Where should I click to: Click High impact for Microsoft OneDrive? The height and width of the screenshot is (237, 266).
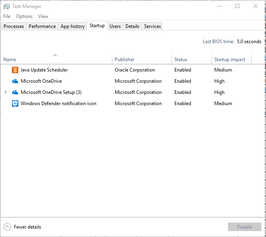(x=219, y=81)
